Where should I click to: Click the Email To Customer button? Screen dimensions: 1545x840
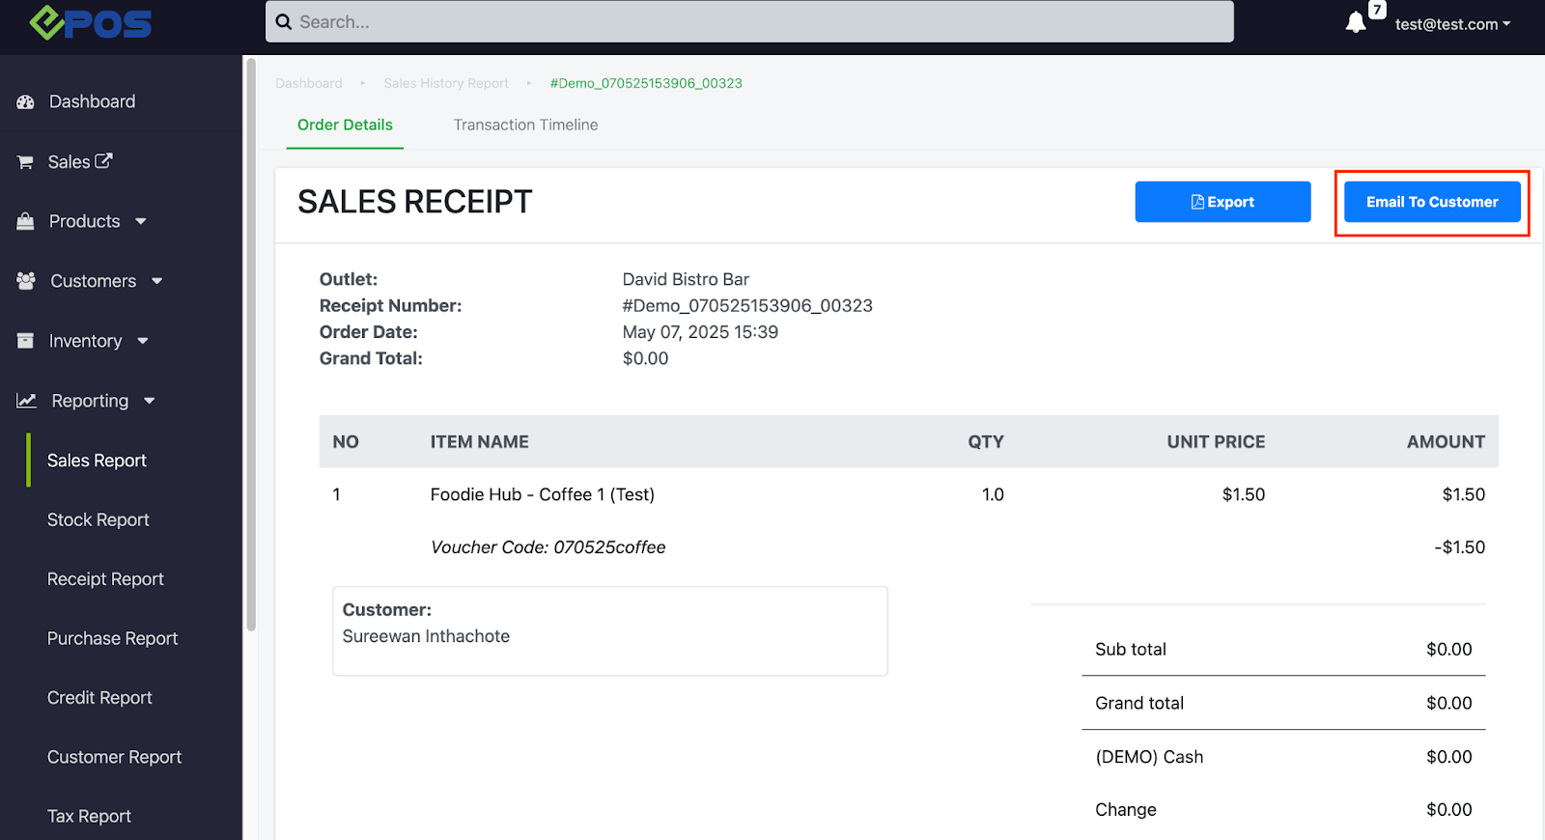pyautogui.click(x=1432, y=202)
